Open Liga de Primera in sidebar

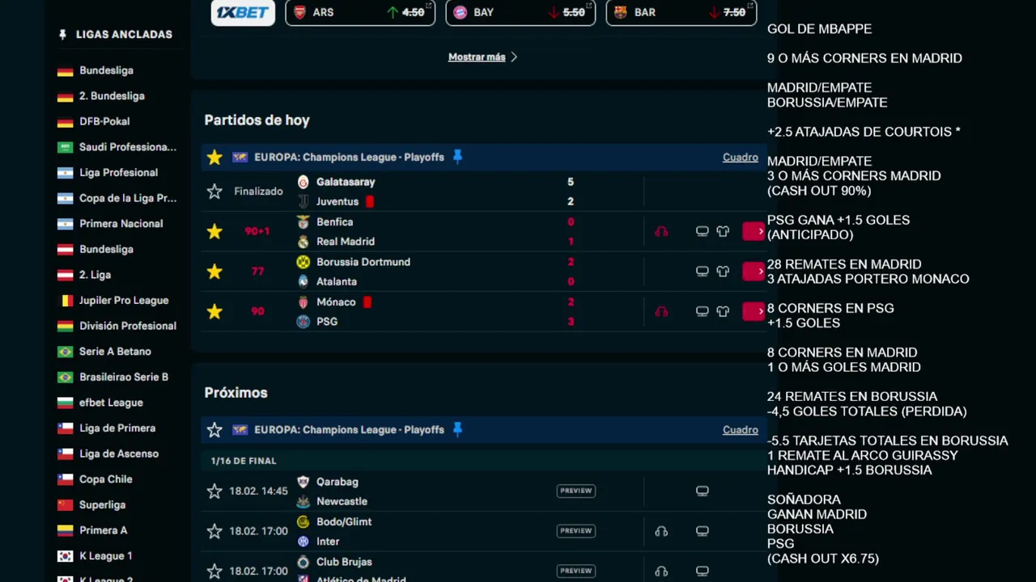(x=117, y=428)
